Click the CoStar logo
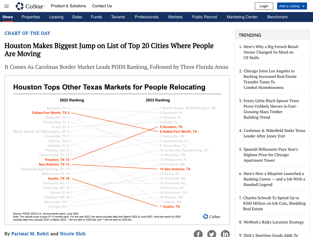 [30, 6]
